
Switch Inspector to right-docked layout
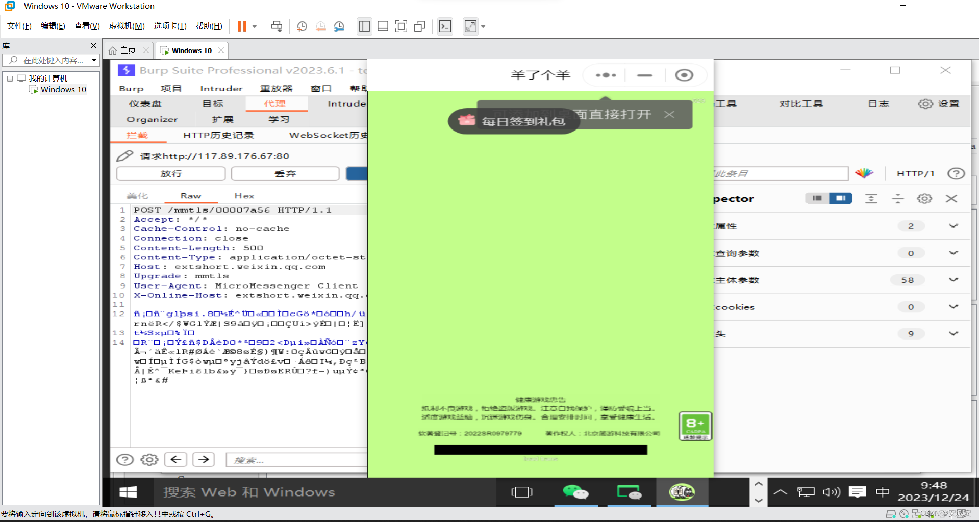841,198
